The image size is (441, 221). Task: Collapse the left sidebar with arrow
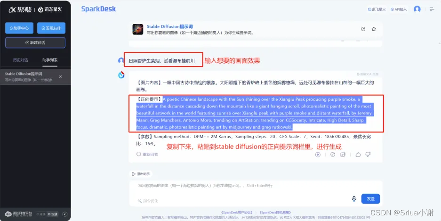click(64, 214)
